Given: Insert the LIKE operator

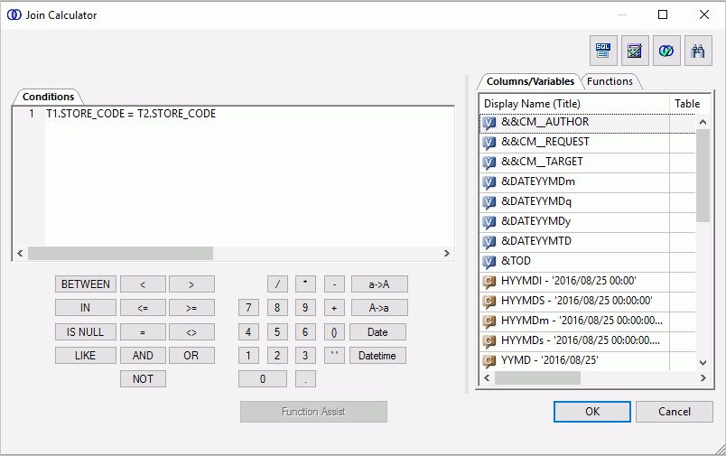Looking at the screenshot, I should (86, 356).
